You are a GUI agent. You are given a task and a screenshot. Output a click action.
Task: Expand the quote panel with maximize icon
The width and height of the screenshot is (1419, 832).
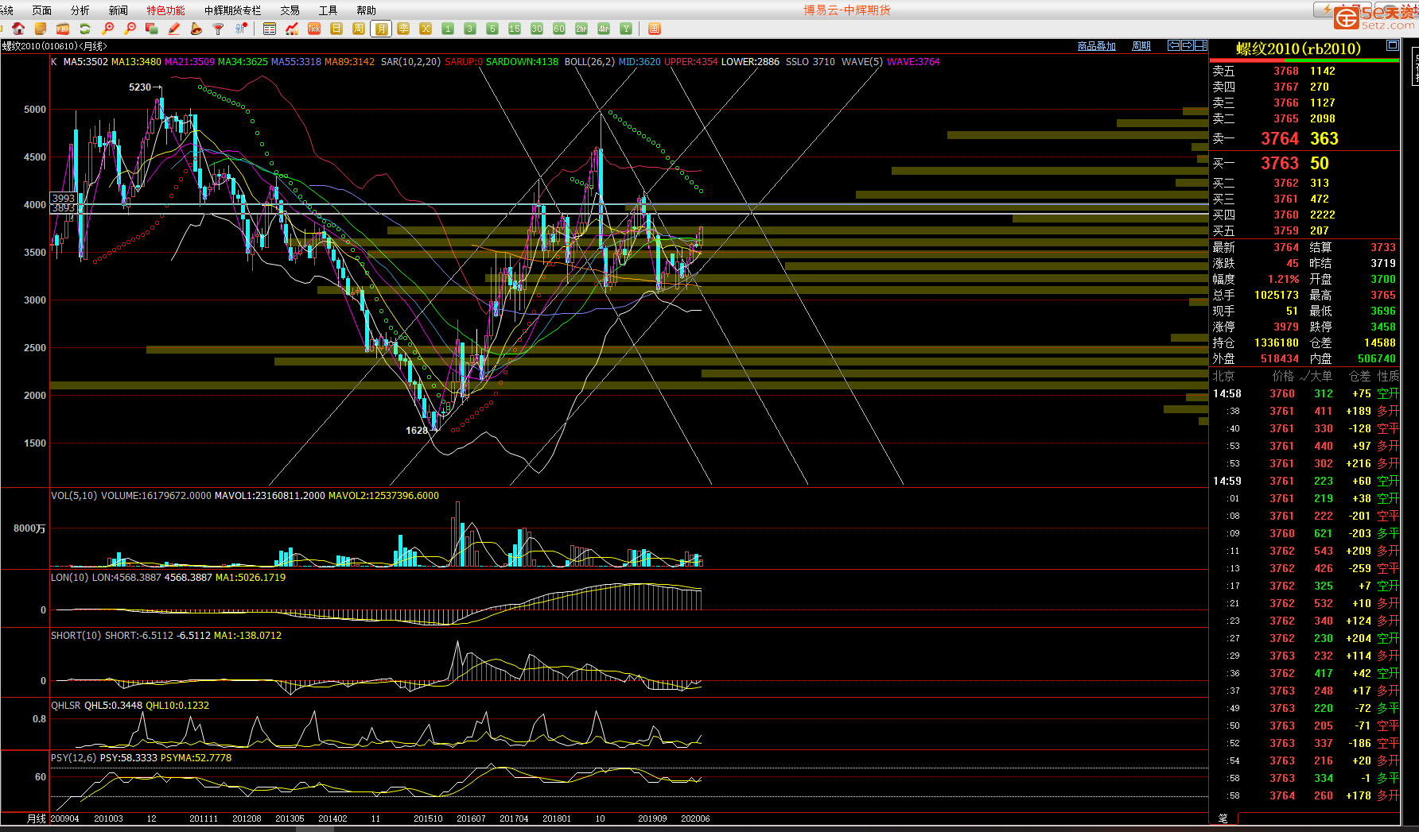click(1392, 45)
